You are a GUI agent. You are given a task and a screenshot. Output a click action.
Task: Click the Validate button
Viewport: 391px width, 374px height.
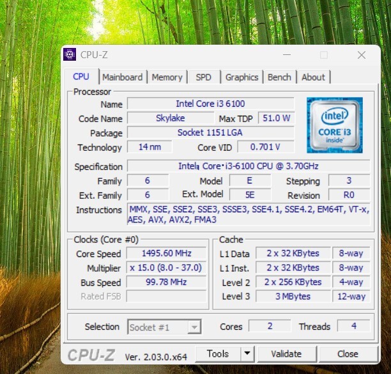point(286,354)
